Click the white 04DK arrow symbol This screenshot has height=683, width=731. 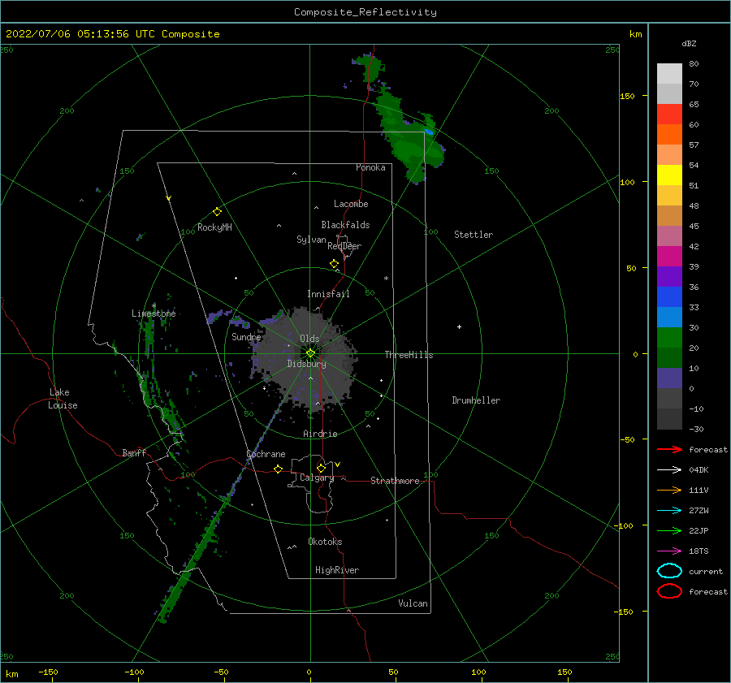click(x=669, y=469)
